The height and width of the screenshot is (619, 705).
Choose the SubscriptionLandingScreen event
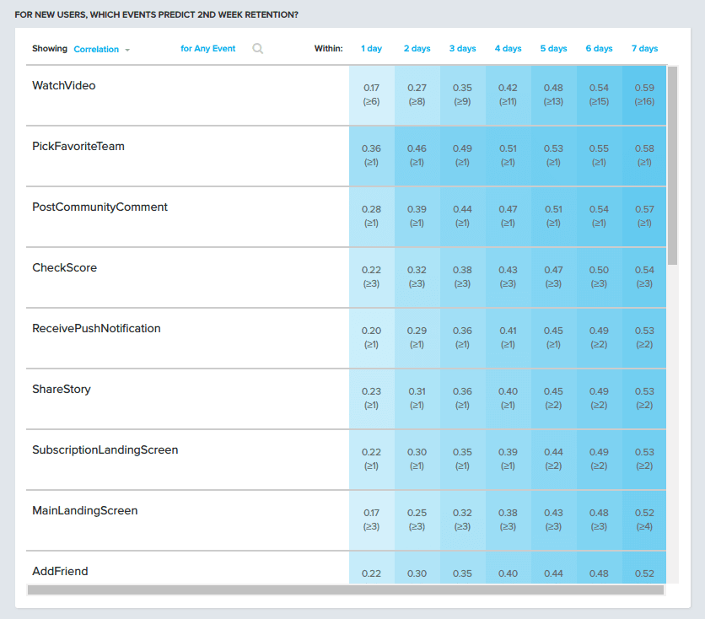105,450
